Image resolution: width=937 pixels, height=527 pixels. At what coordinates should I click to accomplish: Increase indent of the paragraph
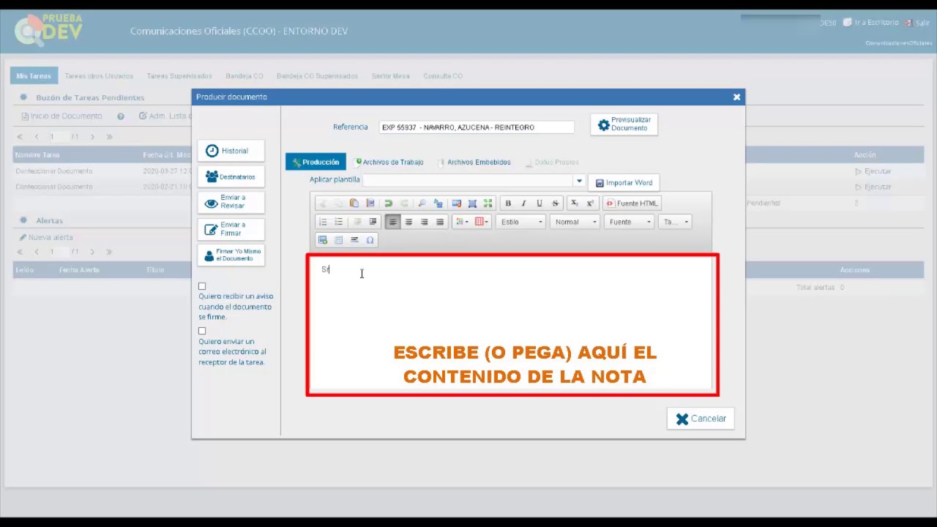click(x=373, y=222)
